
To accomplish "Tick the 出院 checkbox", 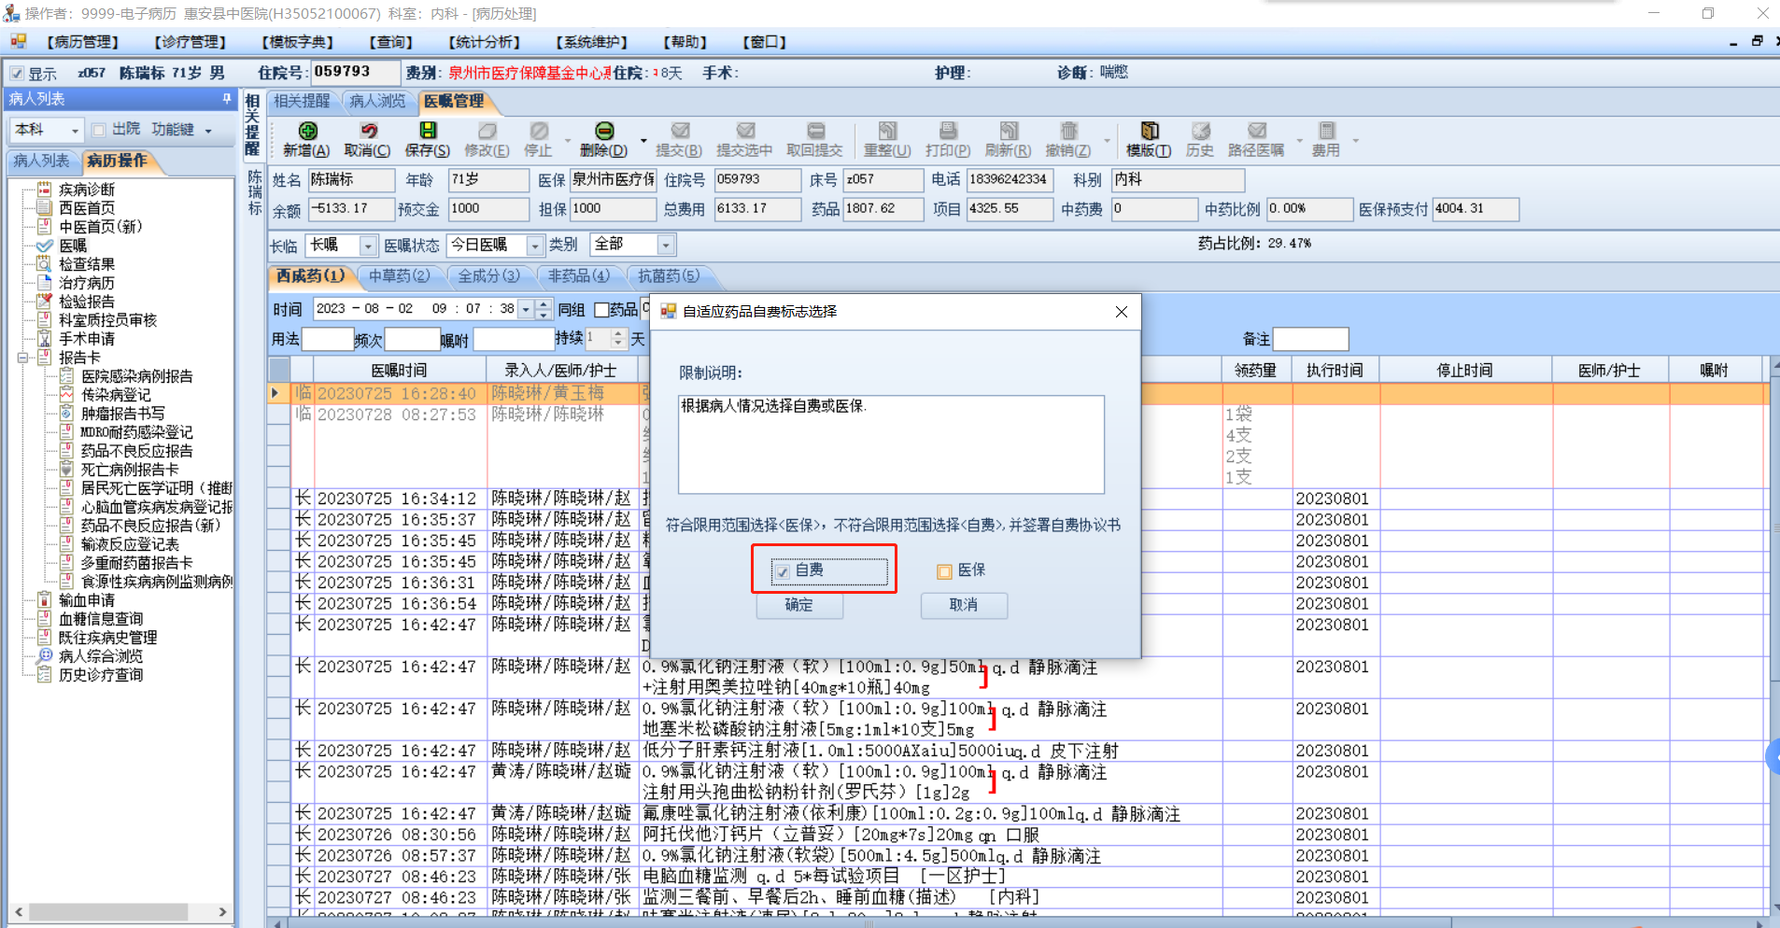I will click(x=99, y=130).
